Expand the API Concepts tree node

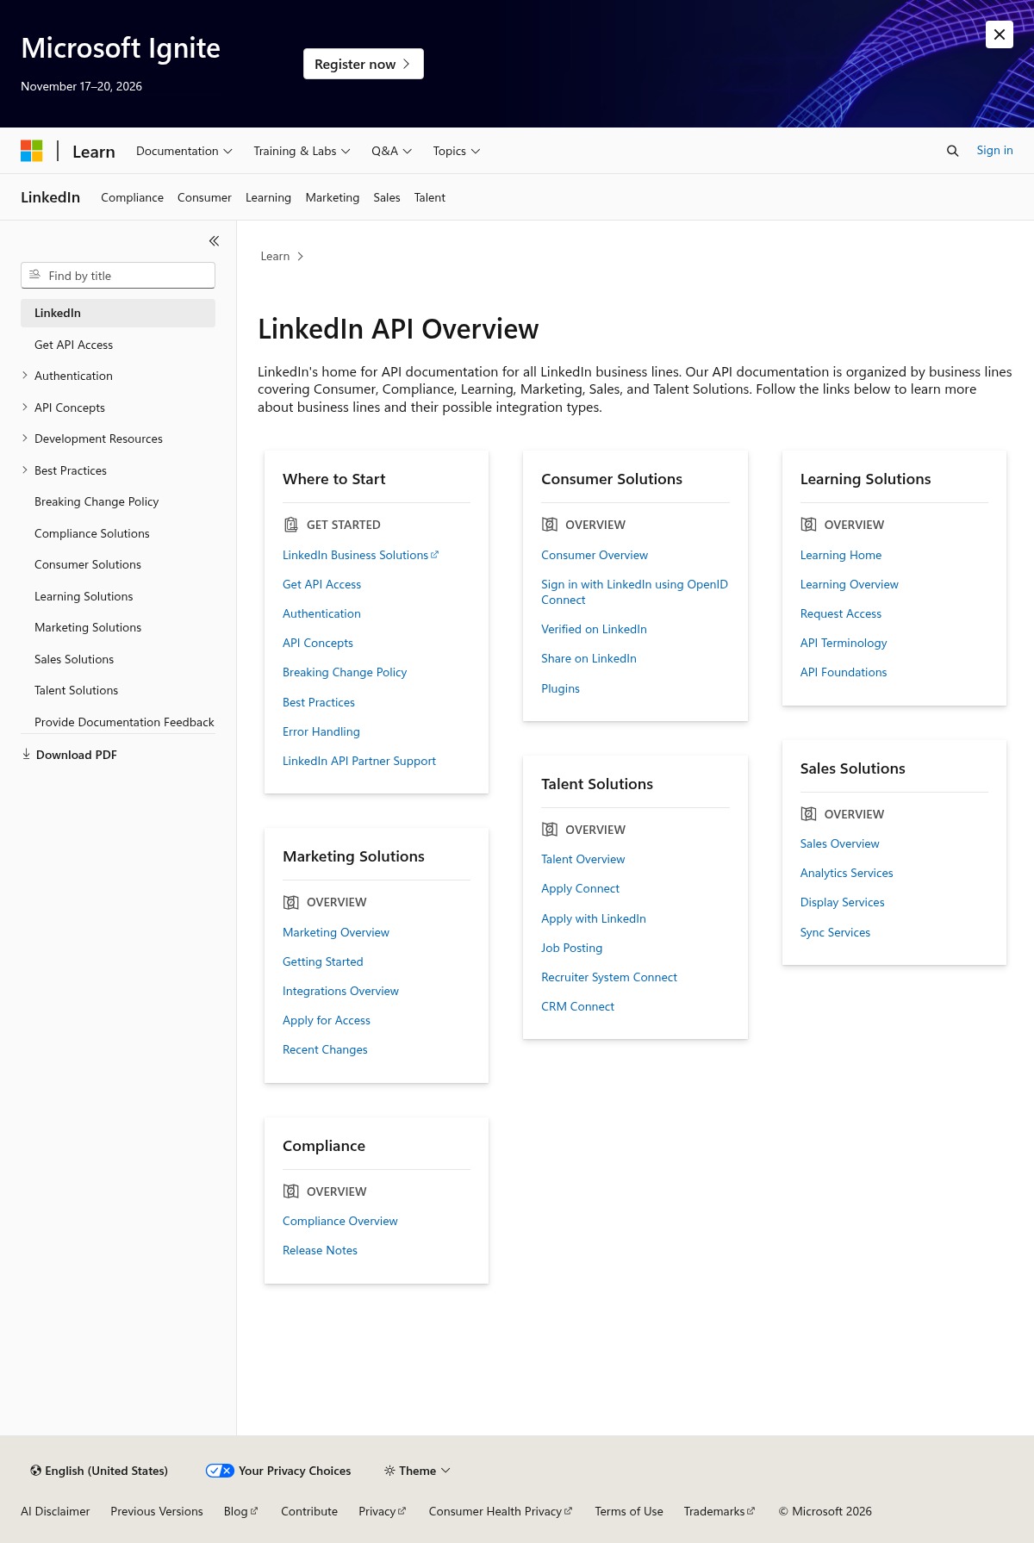(25, 408)
